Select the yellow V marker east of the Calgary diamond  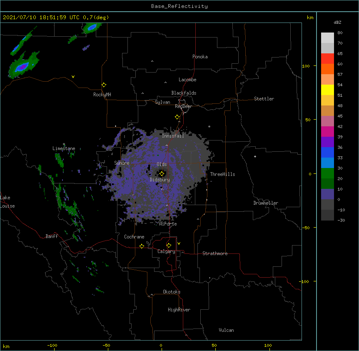tap(179, 243)
